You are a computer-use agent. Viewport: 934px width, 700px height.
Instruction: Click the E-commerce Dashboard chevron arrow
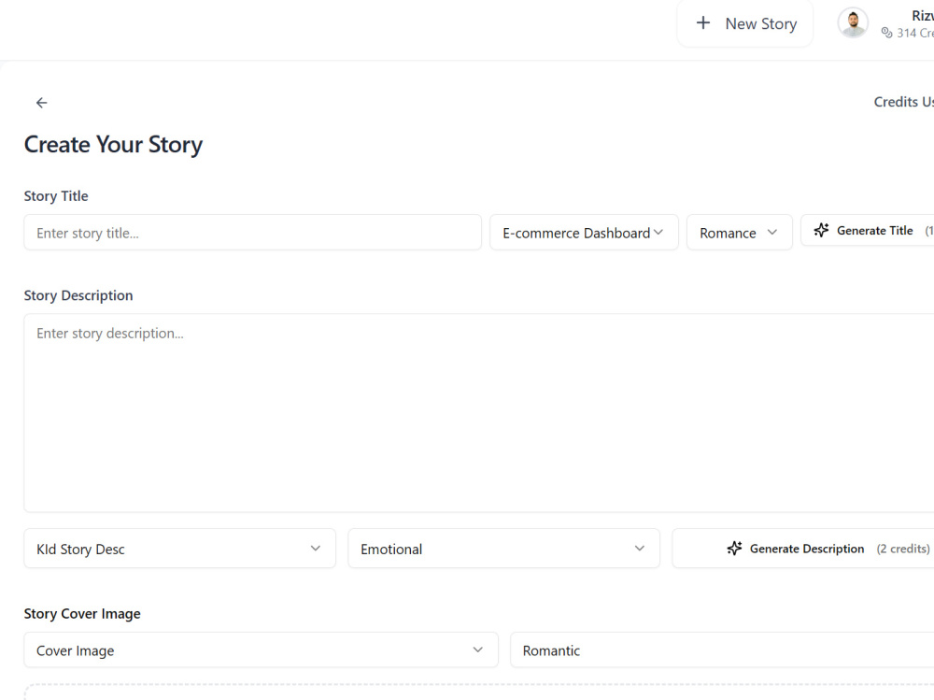point(658,232)
